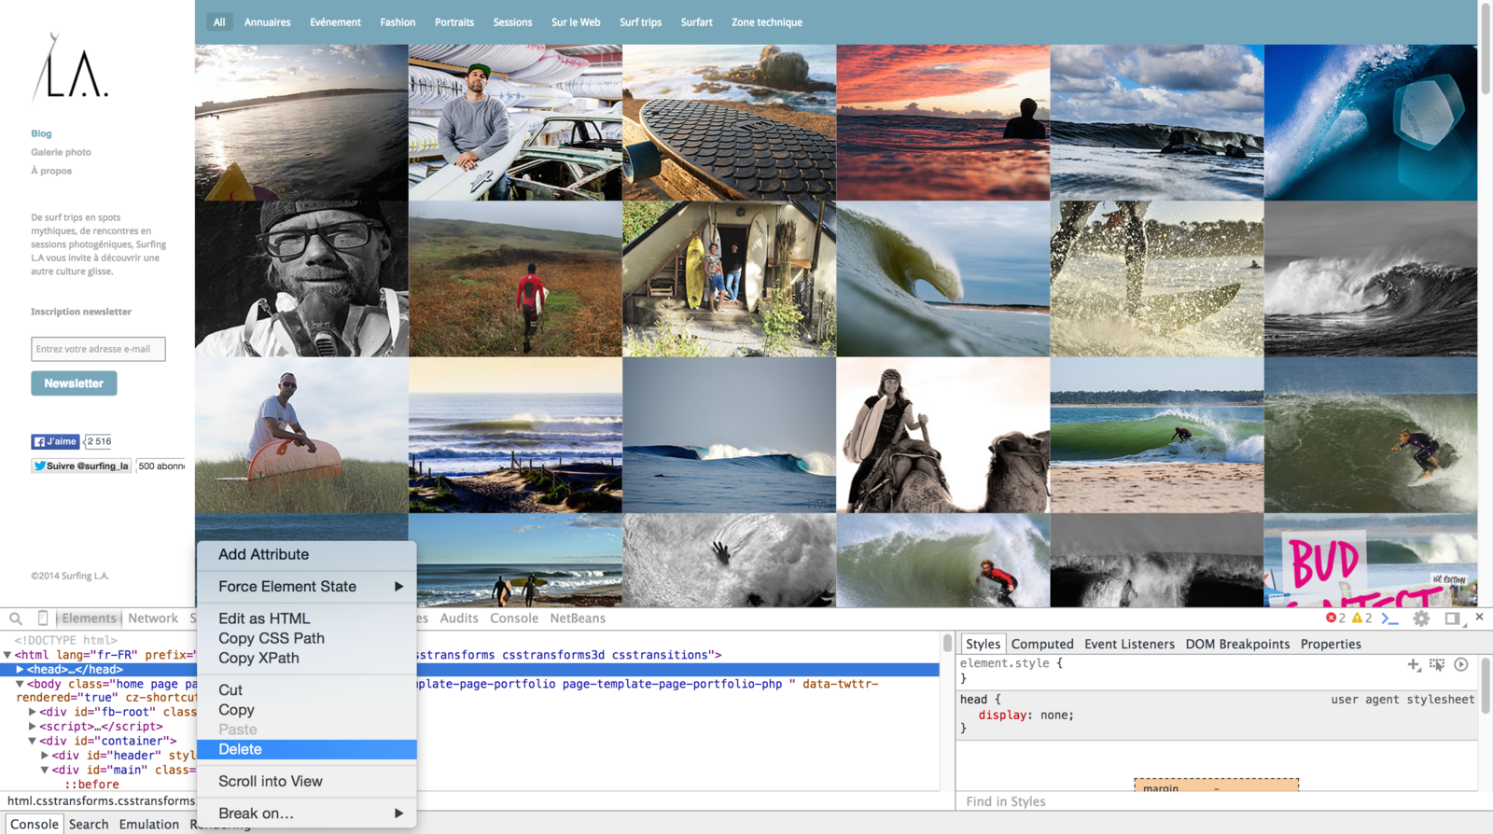Image resolution: width=1493 pixels, height=834 pixels.
Task: Open the Blog link in sidebar
Action: (41, 133)
